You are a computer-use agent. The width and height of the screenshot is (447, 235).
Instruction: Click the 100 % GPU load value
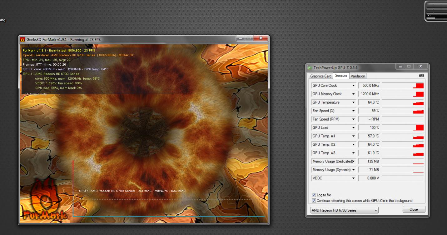point(369,128)
